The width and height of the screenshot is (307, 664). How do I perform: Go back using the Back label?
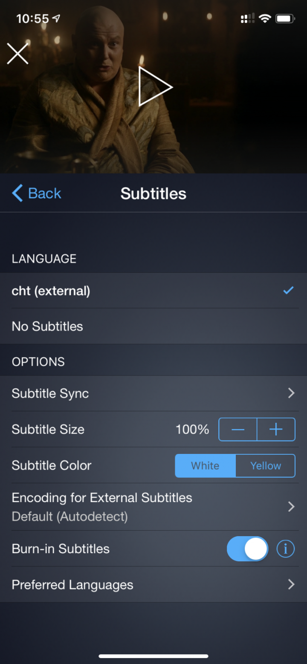(x=44, y=193)
